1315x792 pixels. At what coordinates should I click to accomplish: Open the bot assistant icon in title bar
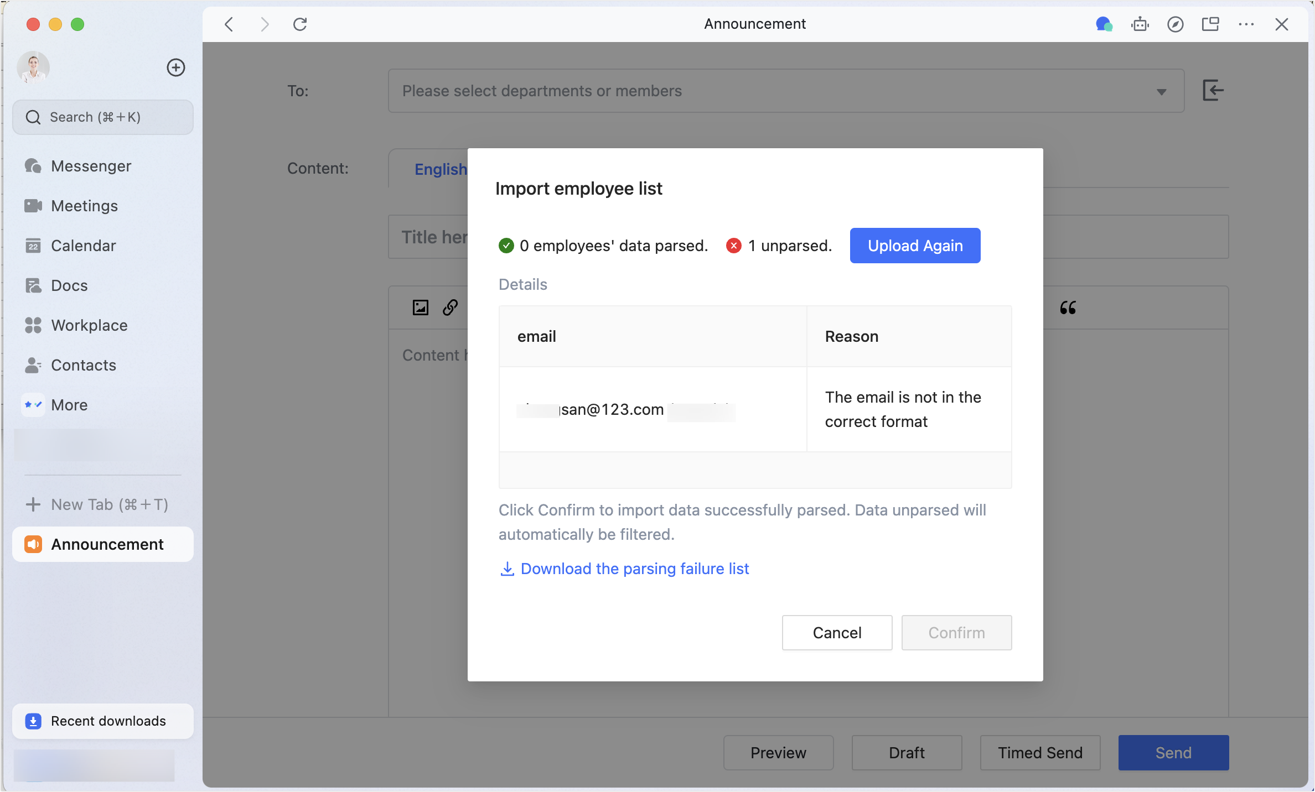pos(1140,24)
